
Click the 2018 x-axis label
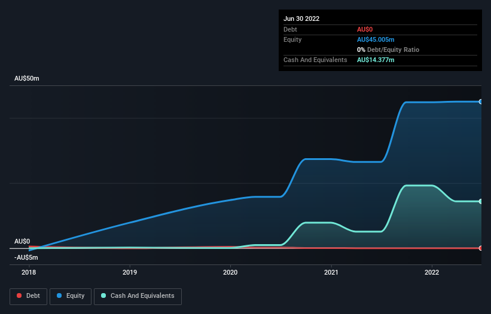click(29, 272)
